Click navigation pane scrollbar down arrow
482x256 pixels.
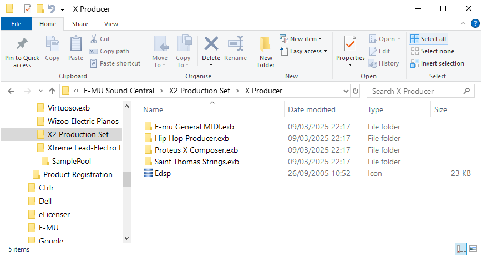pos(126,238)
